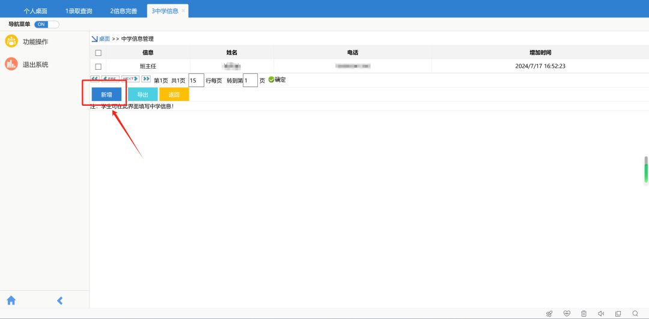Toggle the 导航菜单 ON switch

(x=47, y=25)
